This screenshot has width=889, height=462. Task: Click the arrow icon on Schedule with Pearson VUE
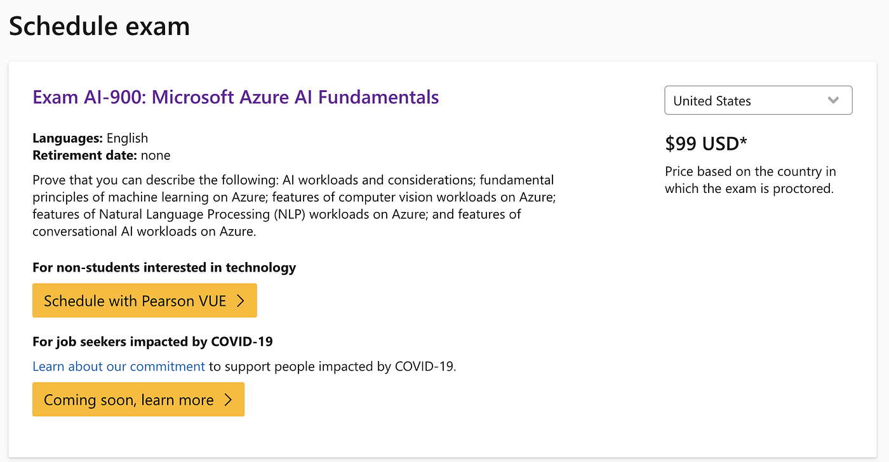[x=241, y=301]
